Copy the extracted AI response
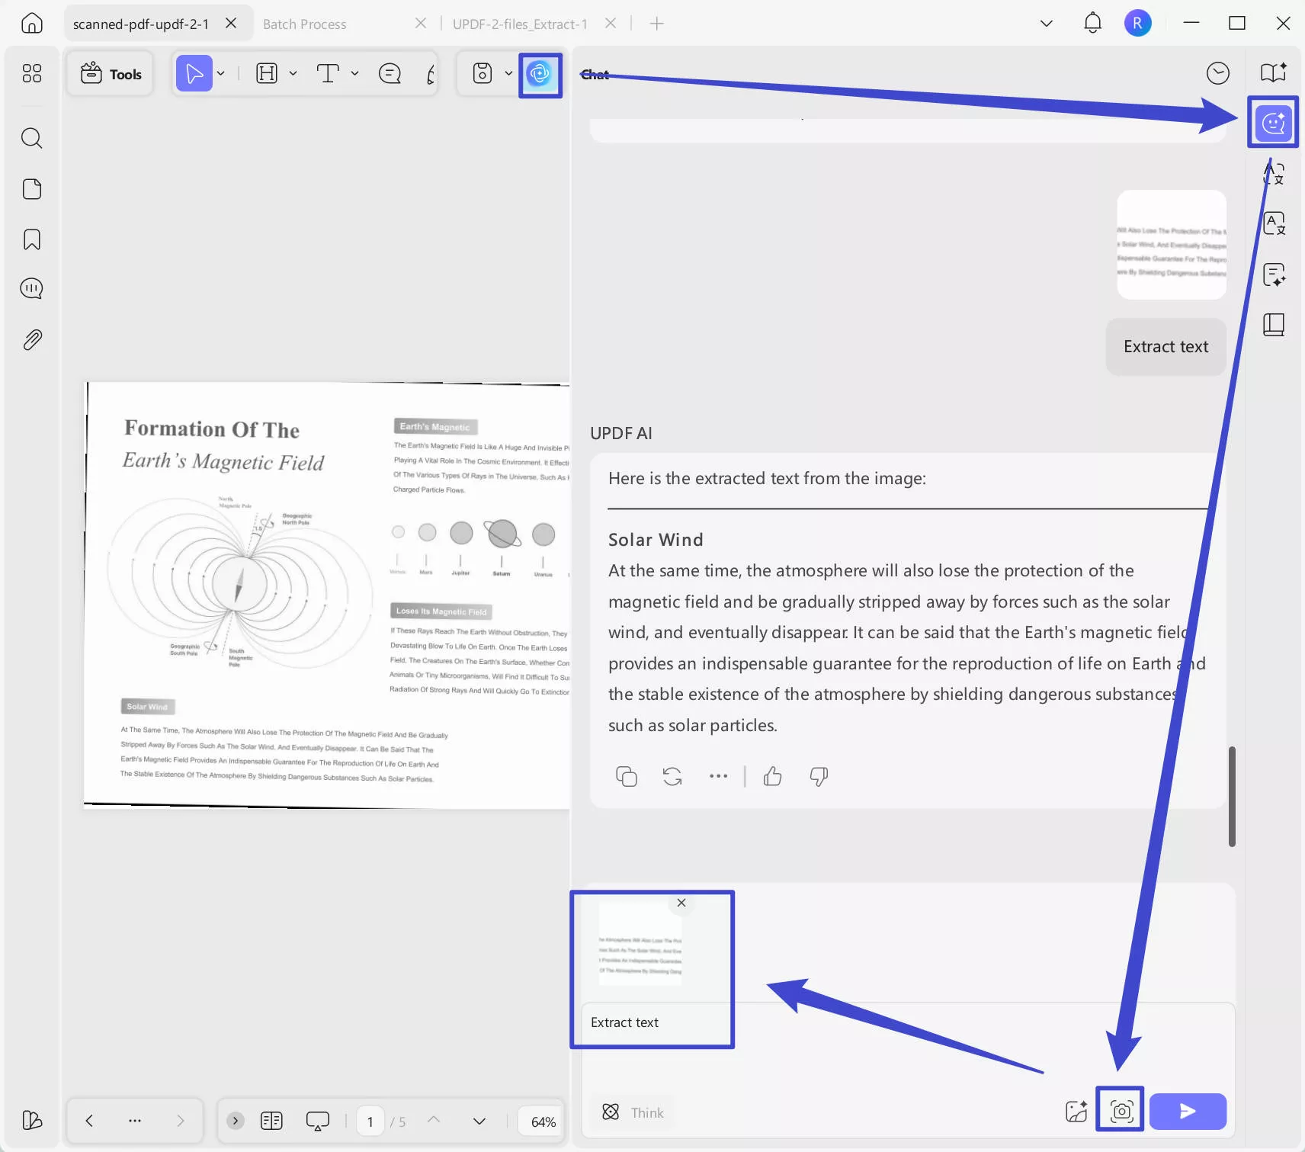 coord(626,776)
